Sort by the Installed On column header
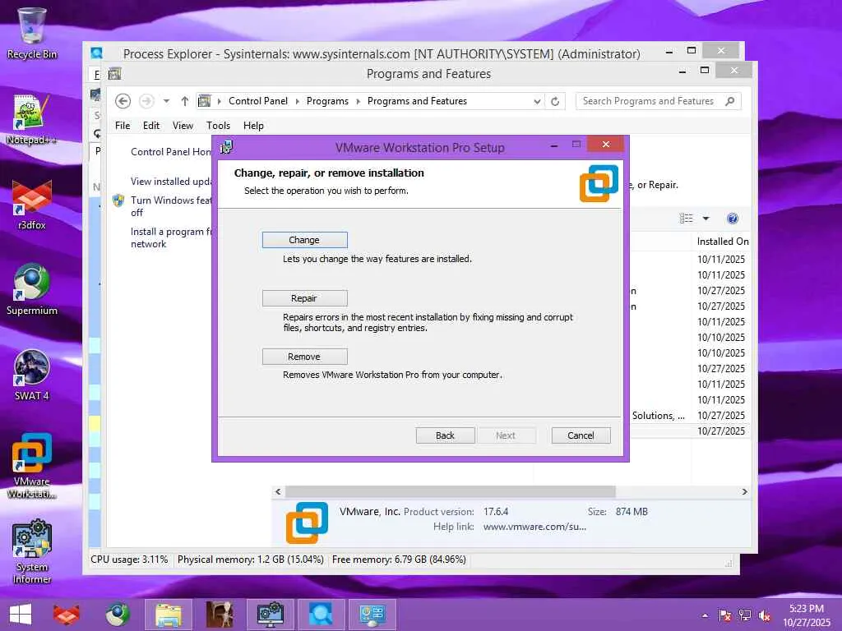The width and height of the screenshot is (842, 631). [x=722, y=242]
